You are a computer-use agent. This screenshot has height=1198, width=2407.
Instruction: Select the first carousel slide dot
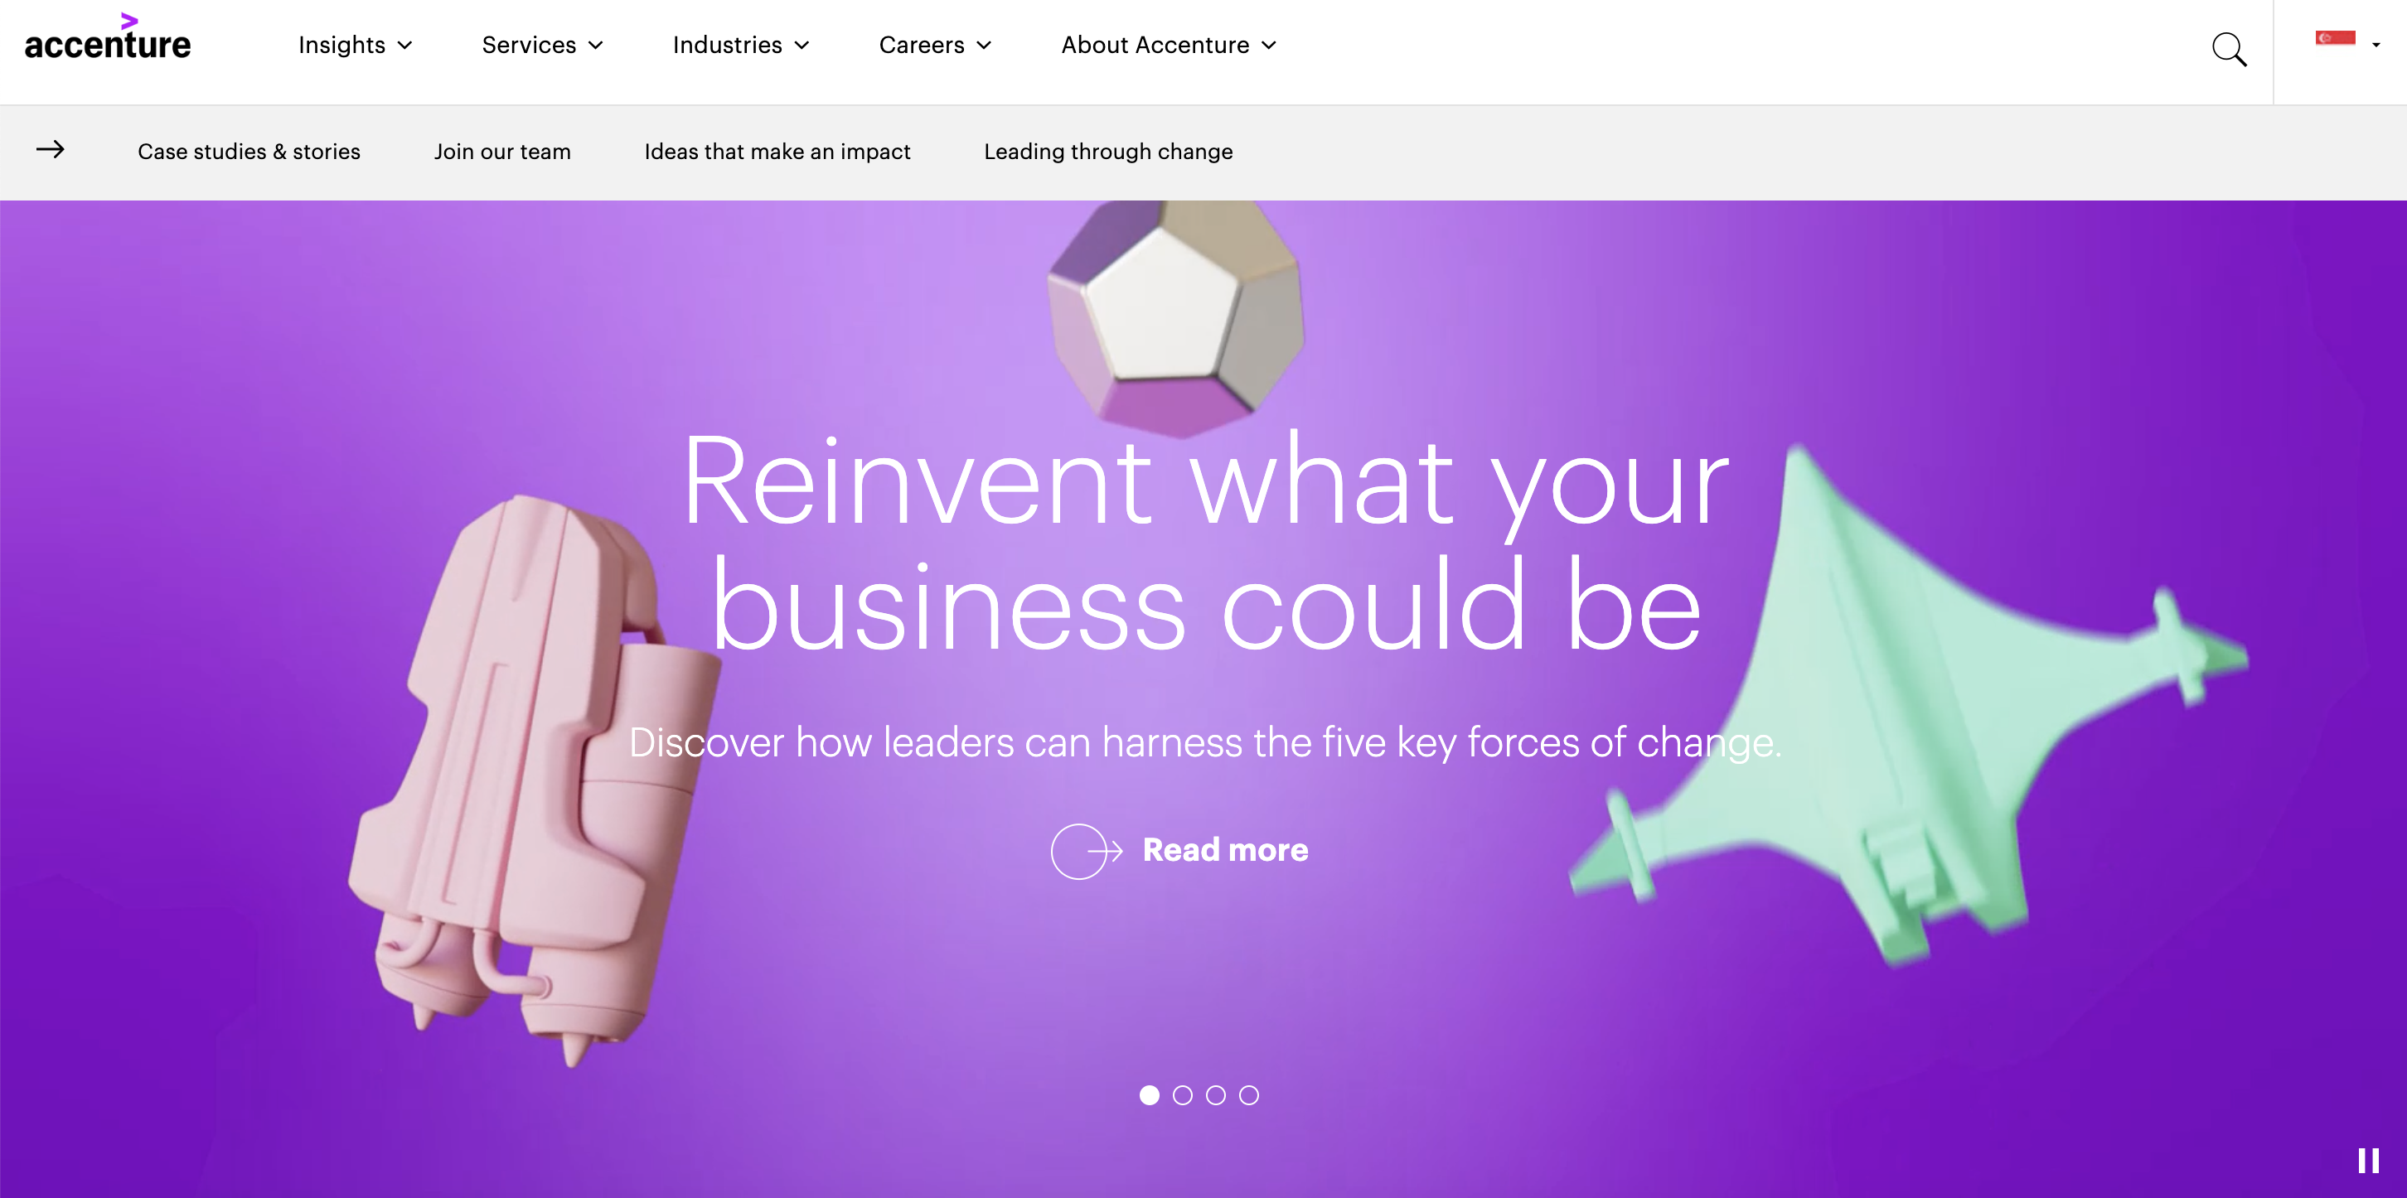click(1150, 1095)
